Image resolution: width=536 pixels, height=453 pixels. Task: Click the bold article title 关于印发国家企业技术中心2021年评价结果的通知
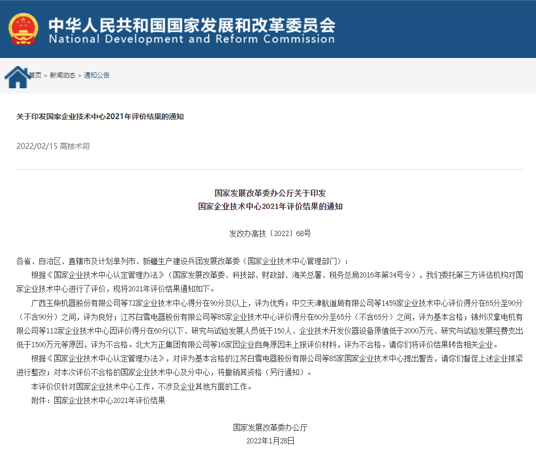[100, 116]
